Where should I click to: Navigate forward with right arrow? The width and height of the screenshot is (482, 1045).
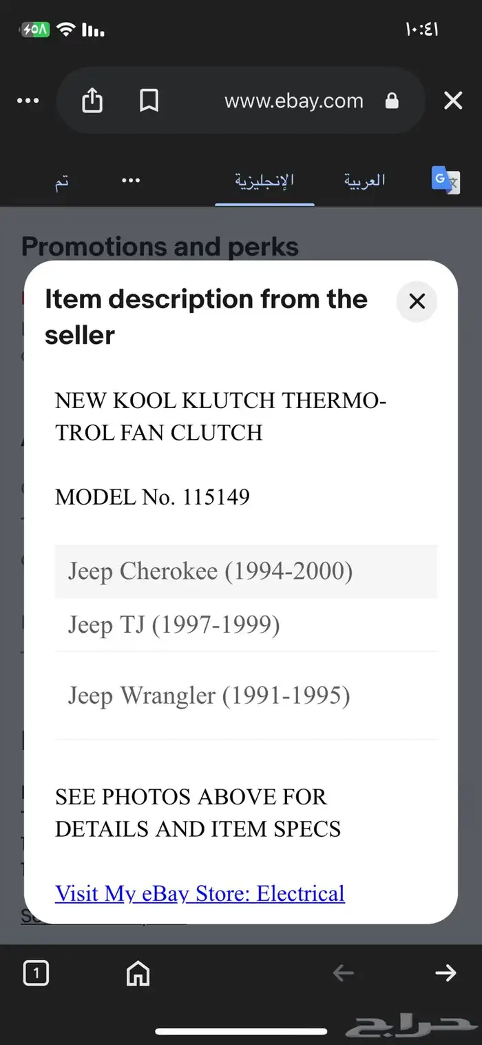click(x=446, y=973)
